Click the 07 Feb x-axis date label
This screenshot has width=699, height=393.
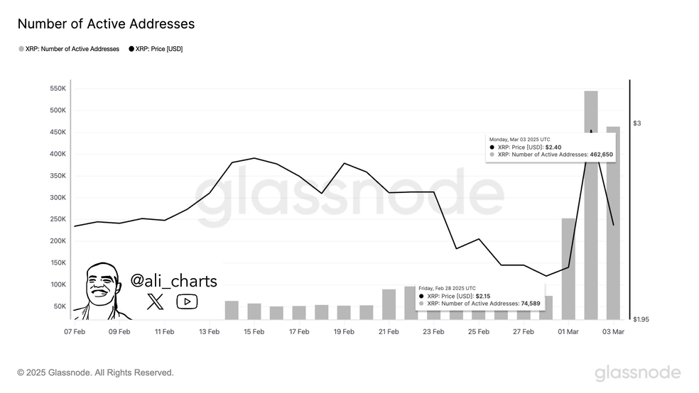click(75, 331)
